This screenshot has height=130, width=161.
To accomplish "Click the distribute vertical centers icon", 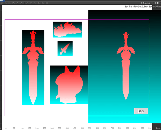I will [x=31, y=3].
